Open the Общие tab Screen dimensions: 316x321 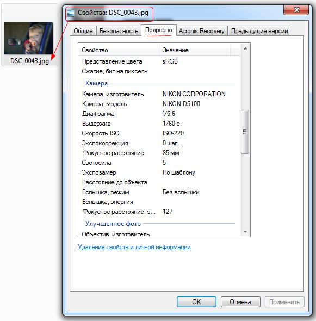(x=83, y=31)
